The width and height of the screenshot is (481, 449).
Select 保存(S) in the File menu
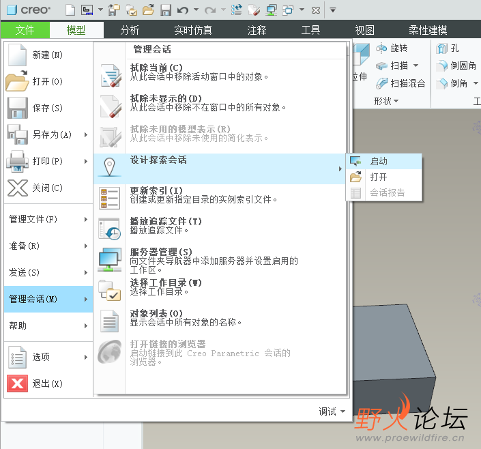(48, 108)
